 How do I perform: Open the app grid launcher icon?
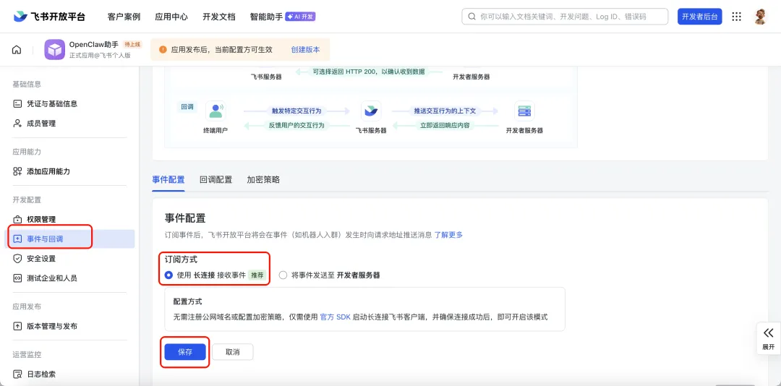(736, 17)
